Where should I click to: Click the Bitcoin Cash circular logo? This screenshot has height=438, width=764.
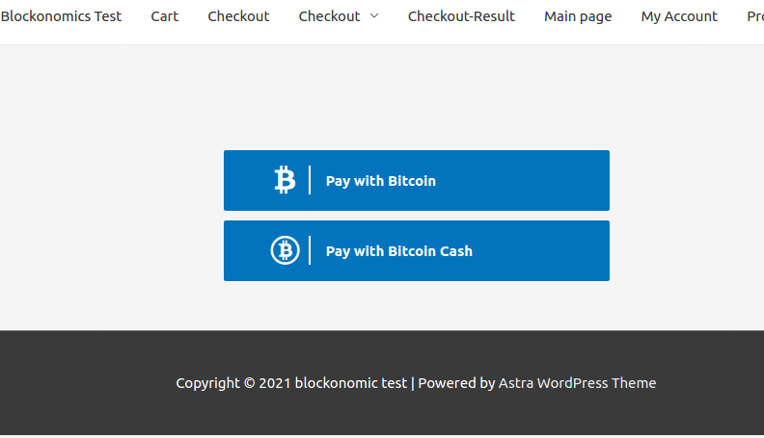(x=285, y=250)
